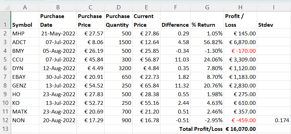The width and height of the screenshot is (291, 134).
Task: Select row 1 header
Action: [5, 20]
